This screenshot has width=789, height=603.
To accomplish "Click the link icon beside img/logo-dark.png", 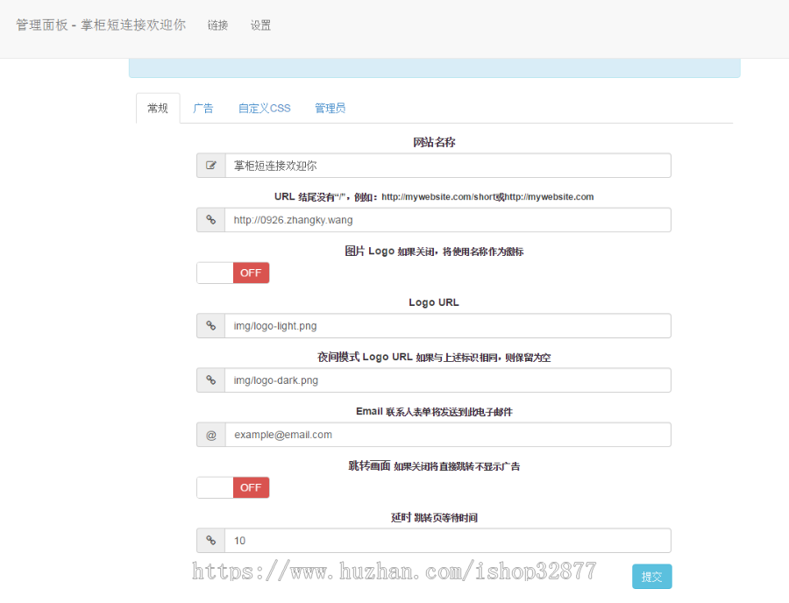I will 210,380.
